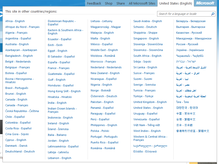Open the Share menu item
Viewport: 219px width, 164px height.
coord(121,3)
